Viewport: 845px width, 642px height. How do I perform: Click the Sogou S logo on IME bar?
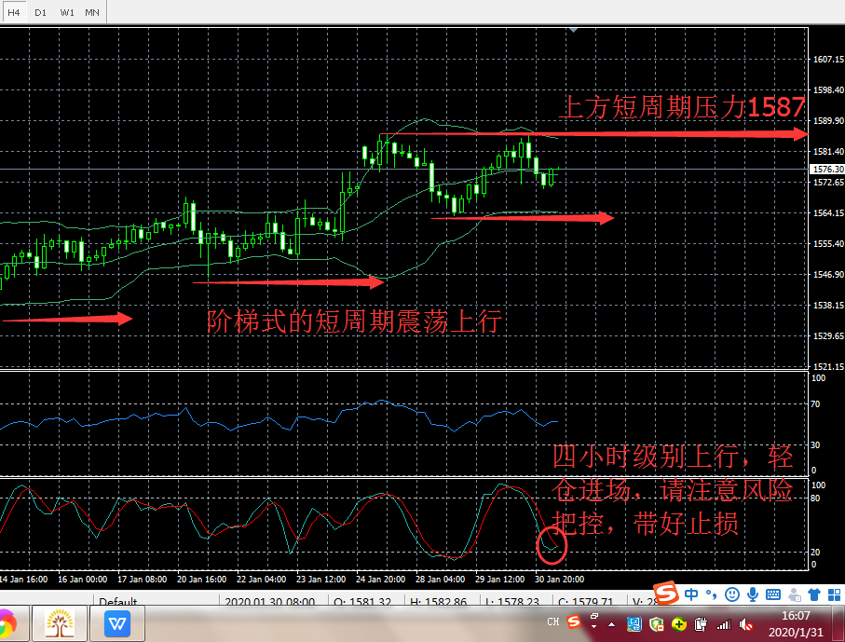point(666,593)
